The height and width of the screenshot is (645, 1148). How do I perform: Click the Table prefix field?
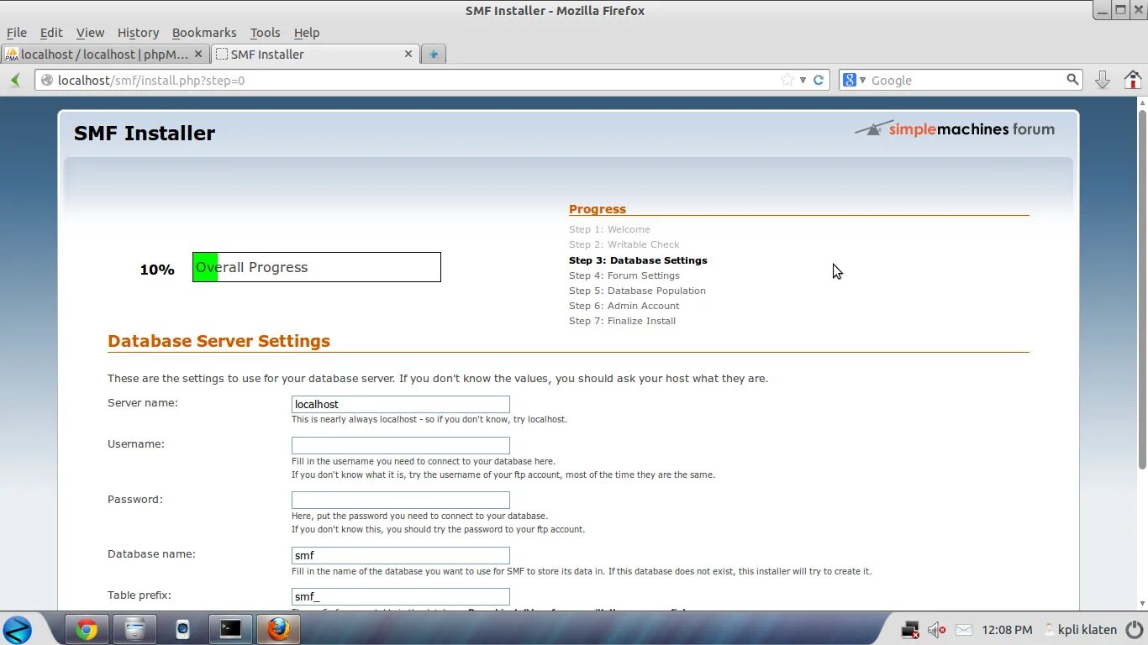pos(401,596)
